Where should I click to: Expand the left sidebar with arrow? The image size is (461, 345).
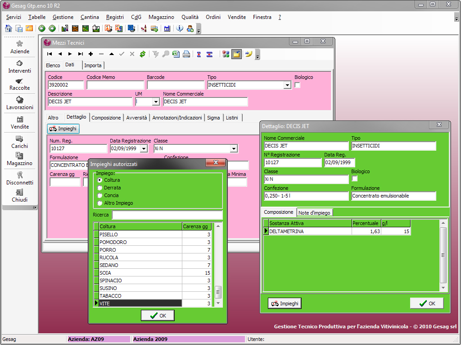pyautogui.click(x=35, y=208)
